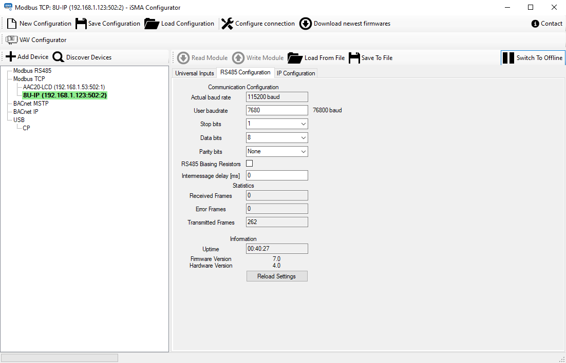Click the Load From File button
This screenshot has width=566, height=363.
pos(295,57)
